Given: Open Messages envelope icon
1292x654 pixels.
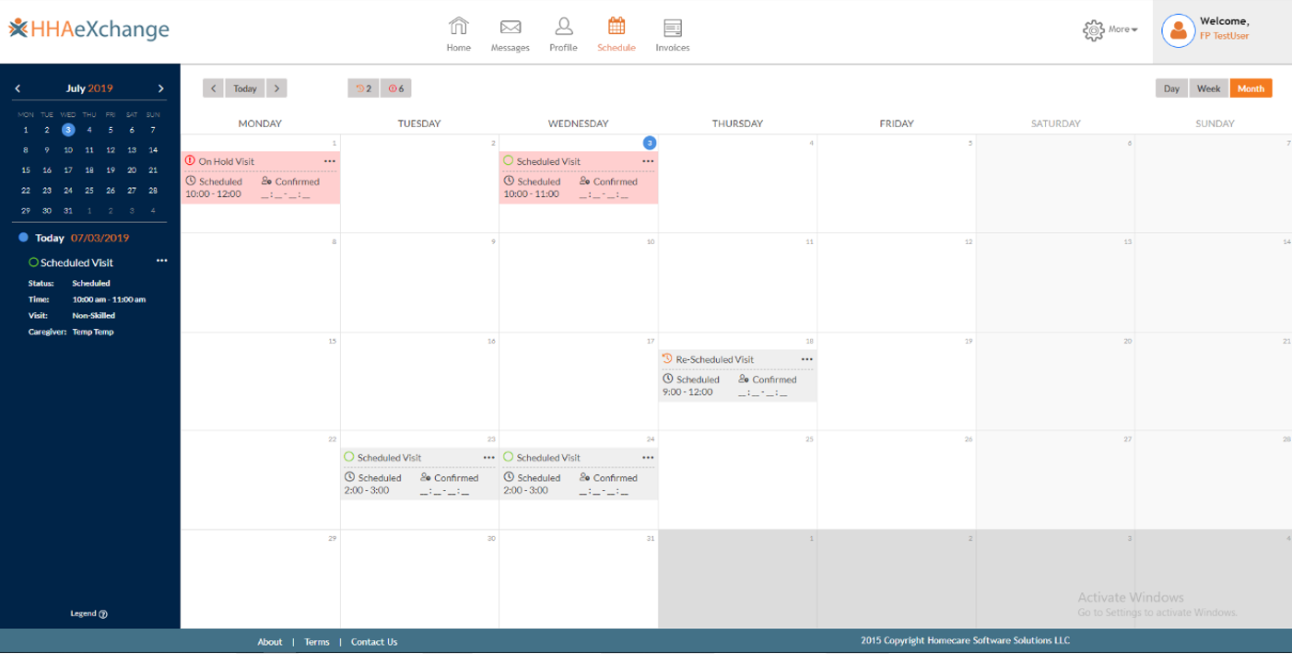Looking at the screenshot, I should pos(510,28).
